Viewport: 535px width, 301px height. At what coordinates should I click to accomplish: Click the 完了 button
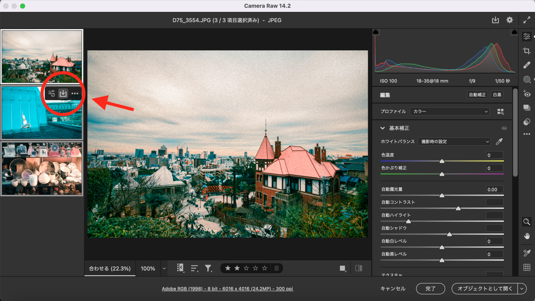[x=430, y=288]
